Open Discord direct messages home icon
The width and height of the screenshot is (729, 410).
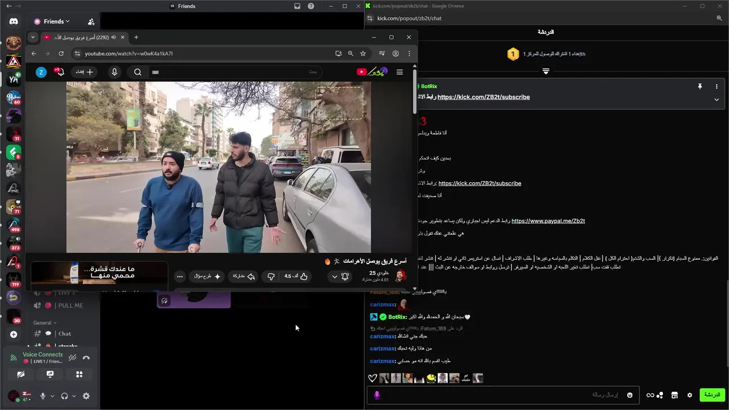click(x=14, y=21)
